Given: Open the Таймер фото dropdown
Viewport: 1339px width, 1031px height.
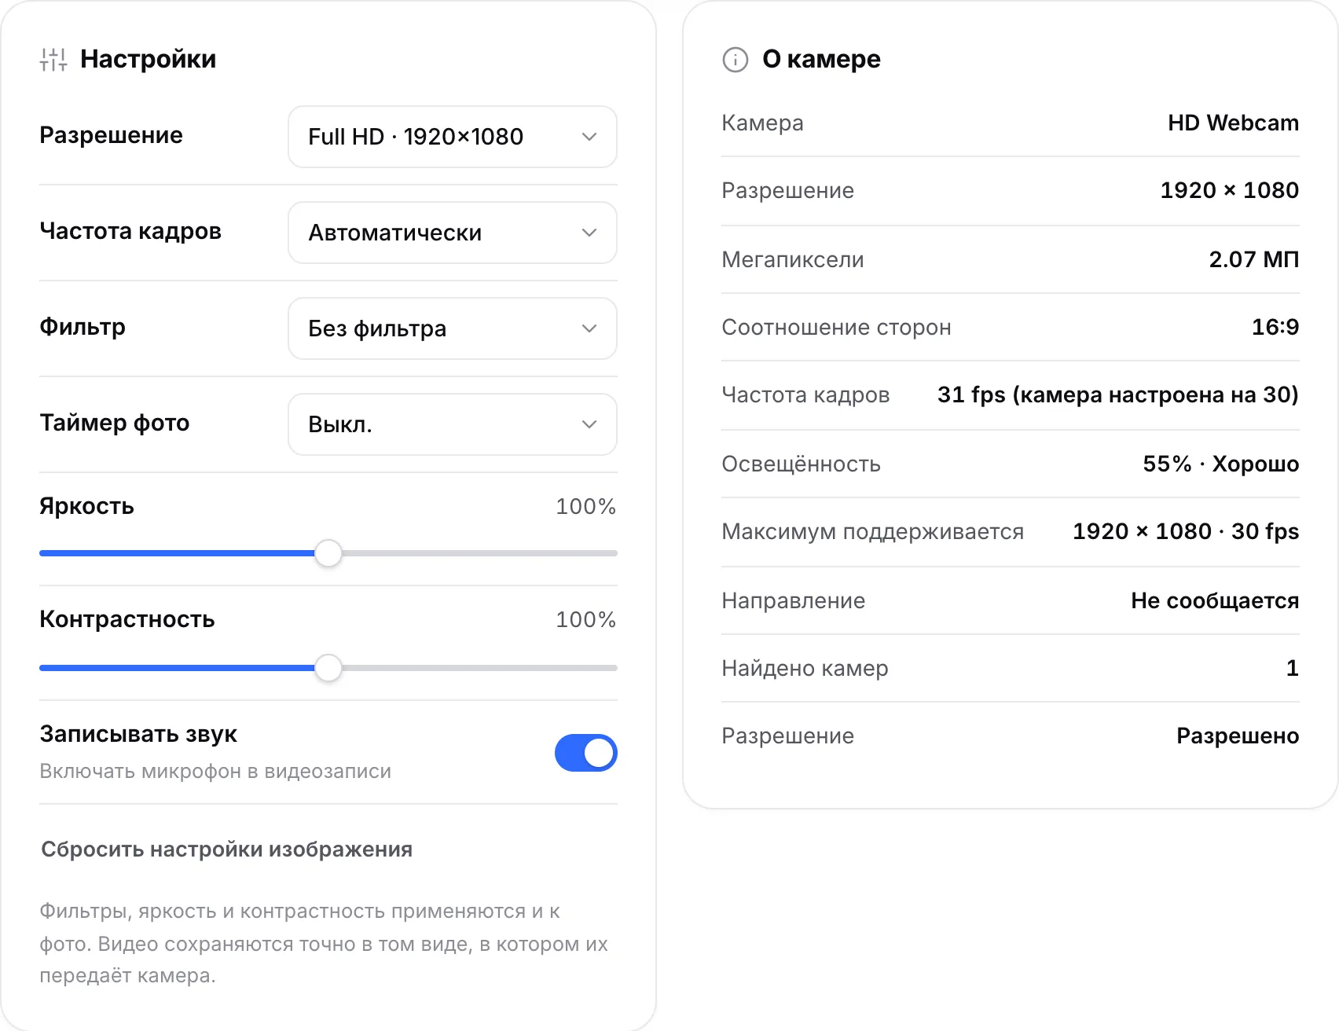Looking at the screenshot, I should pos(453,424).
